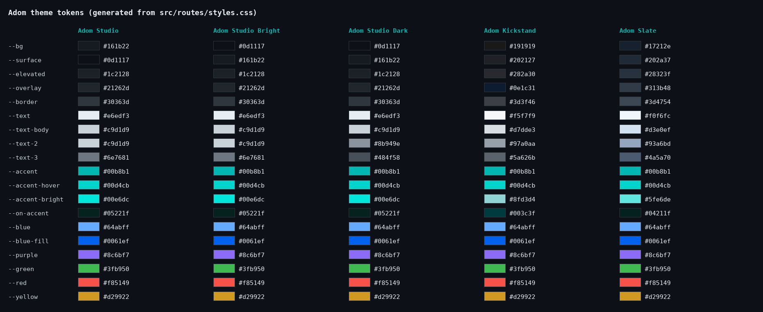Image resolution: width=763 pixels, height=312 pixels.
Task: Select the Adom Studio Bright --bg value #0d1117
Action: (251, 46)
